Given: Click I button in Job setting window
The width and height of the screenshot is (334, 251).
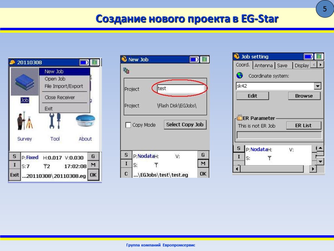Looking at the screenshot, I should click(239, 157).
